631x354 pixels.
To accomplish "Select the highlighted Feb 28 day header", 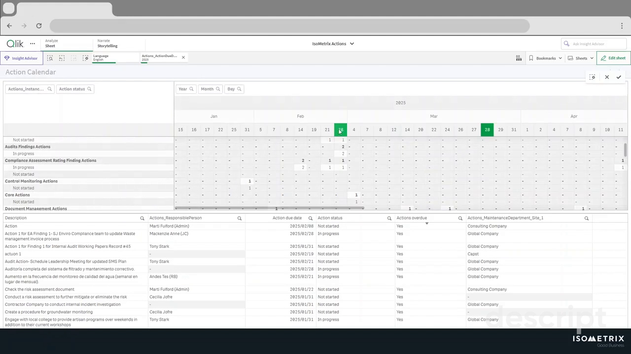I will (x=340, y=130).
